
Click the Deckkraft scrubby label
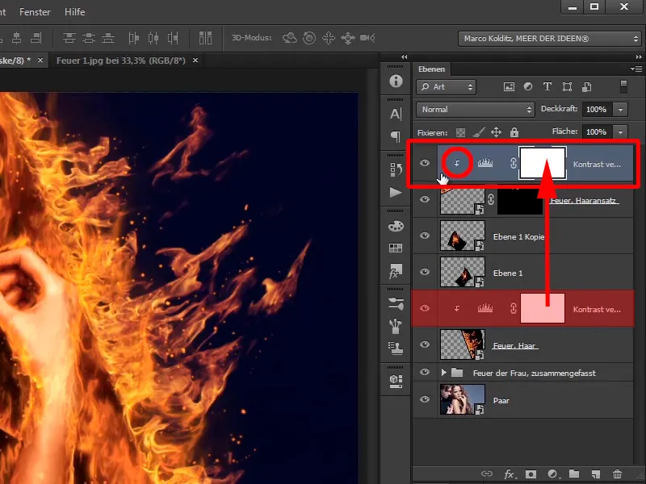[559, 109]
